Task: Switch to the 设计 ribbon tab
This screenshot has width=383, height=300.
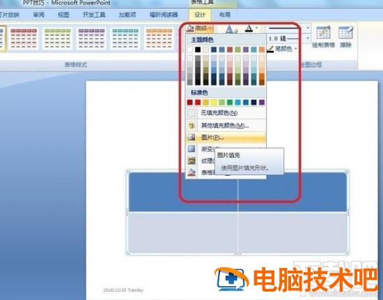Action: pos(200,15)
